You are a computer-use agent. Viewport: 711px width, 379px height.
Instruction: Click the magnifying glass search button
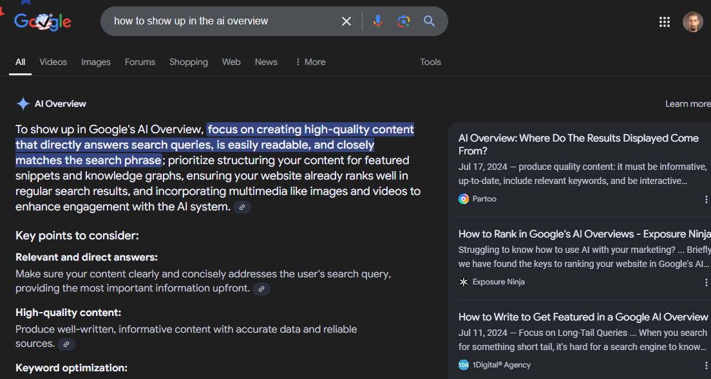430,21
